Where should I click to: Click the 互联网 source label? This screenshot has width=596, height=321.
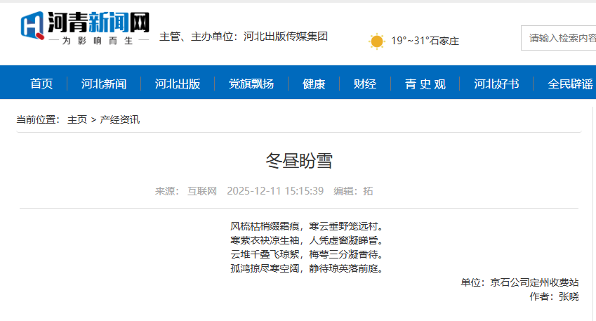coord(202,191)
